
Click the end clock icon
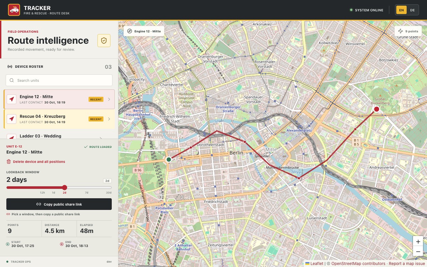tap(62, 244)
